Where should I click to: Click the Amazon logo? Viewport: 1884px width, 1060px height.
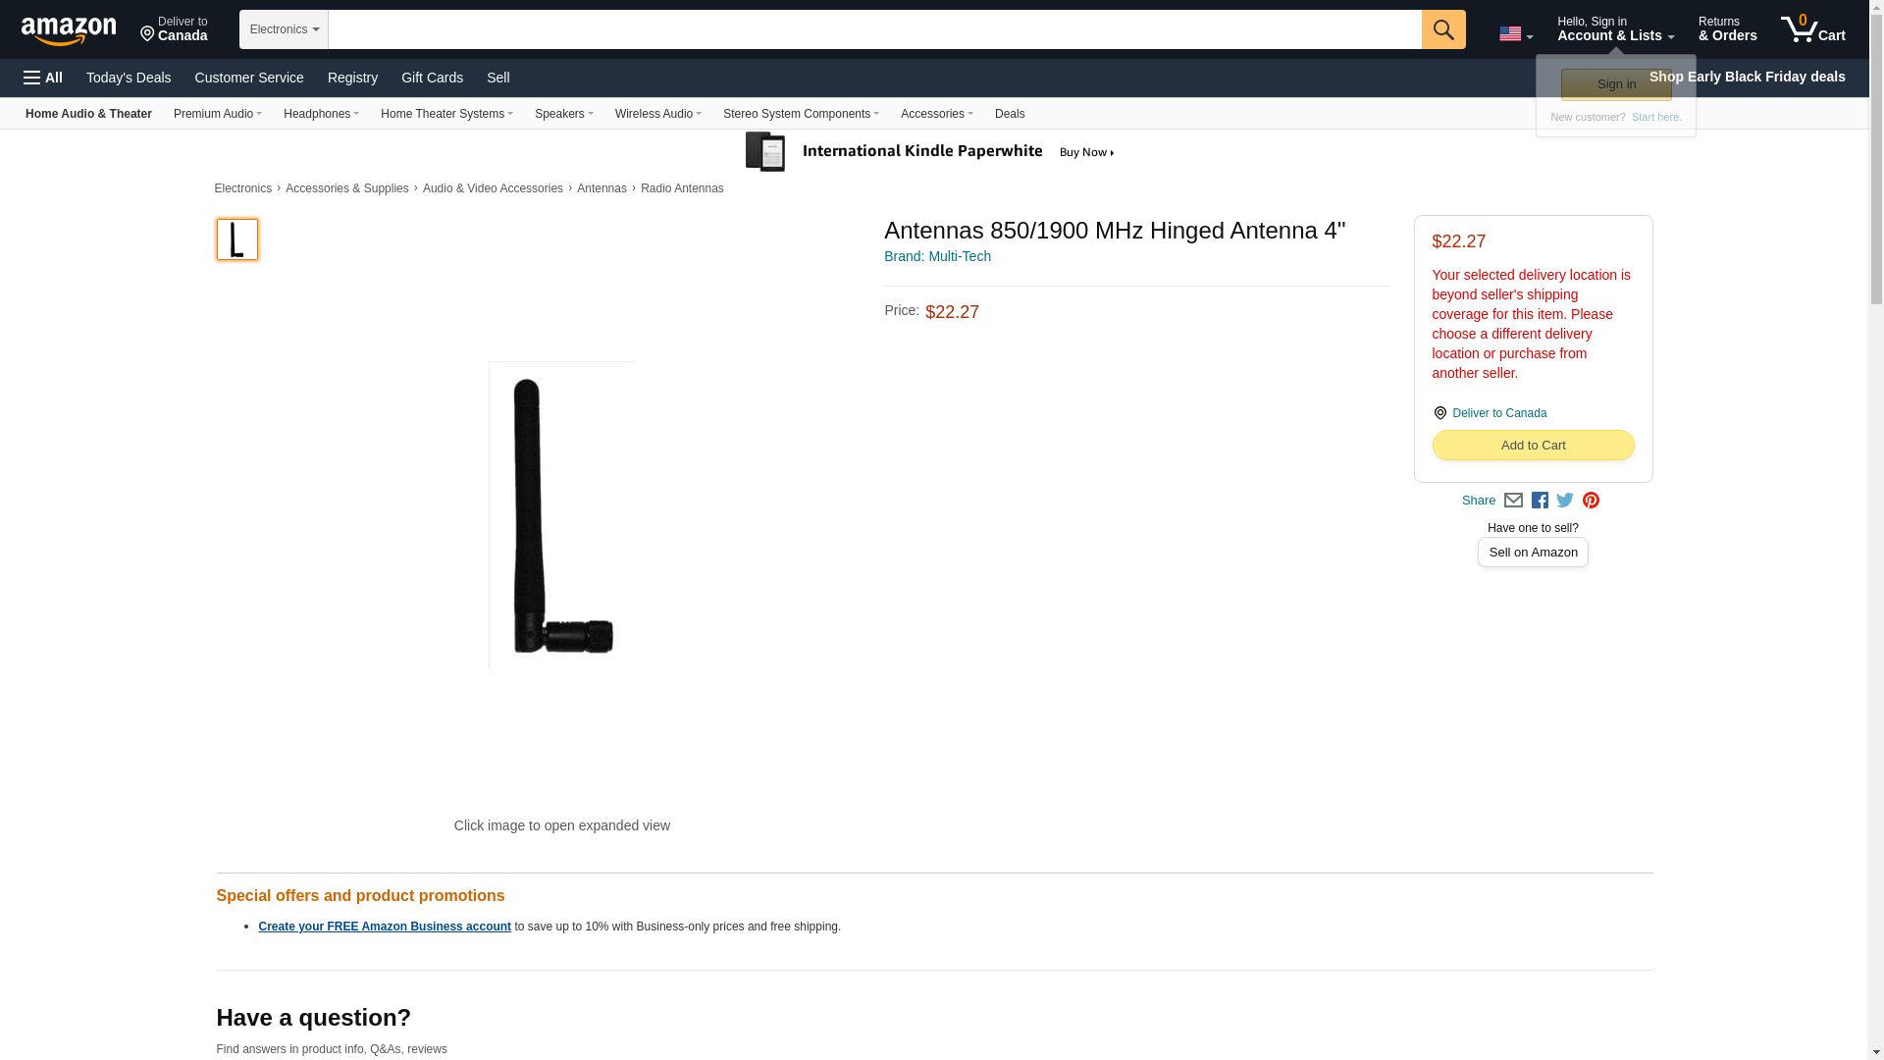click(69, 30)
